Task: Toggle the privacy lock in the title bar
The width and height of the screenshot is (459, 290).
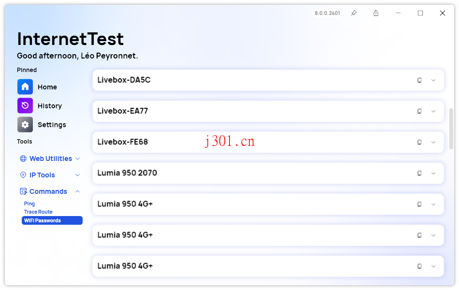Action: pyautogui.click(x=376, y=13)
